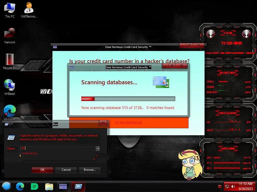Click 'Now scanning database 515 of 3728...' text
257x192 pixels.
(112, 108)
